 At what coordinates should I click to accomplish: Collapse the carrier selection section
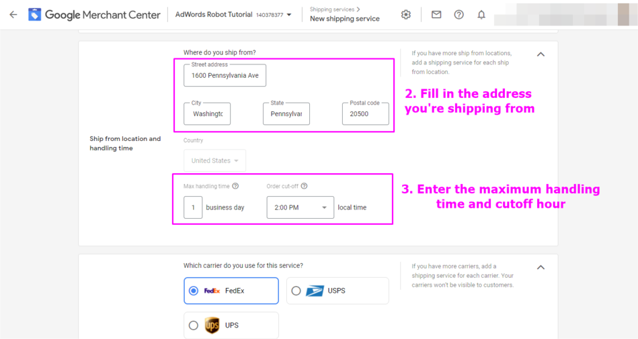coord(541,267)
